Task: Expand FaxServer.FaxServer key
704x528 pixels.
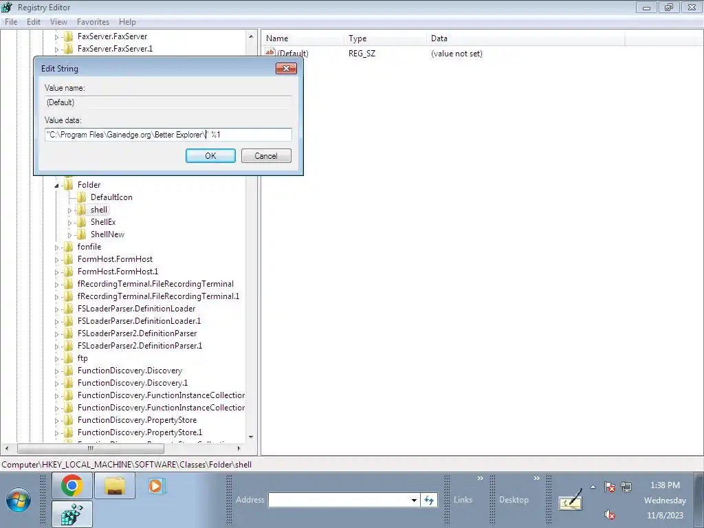Action: point(56,37)
